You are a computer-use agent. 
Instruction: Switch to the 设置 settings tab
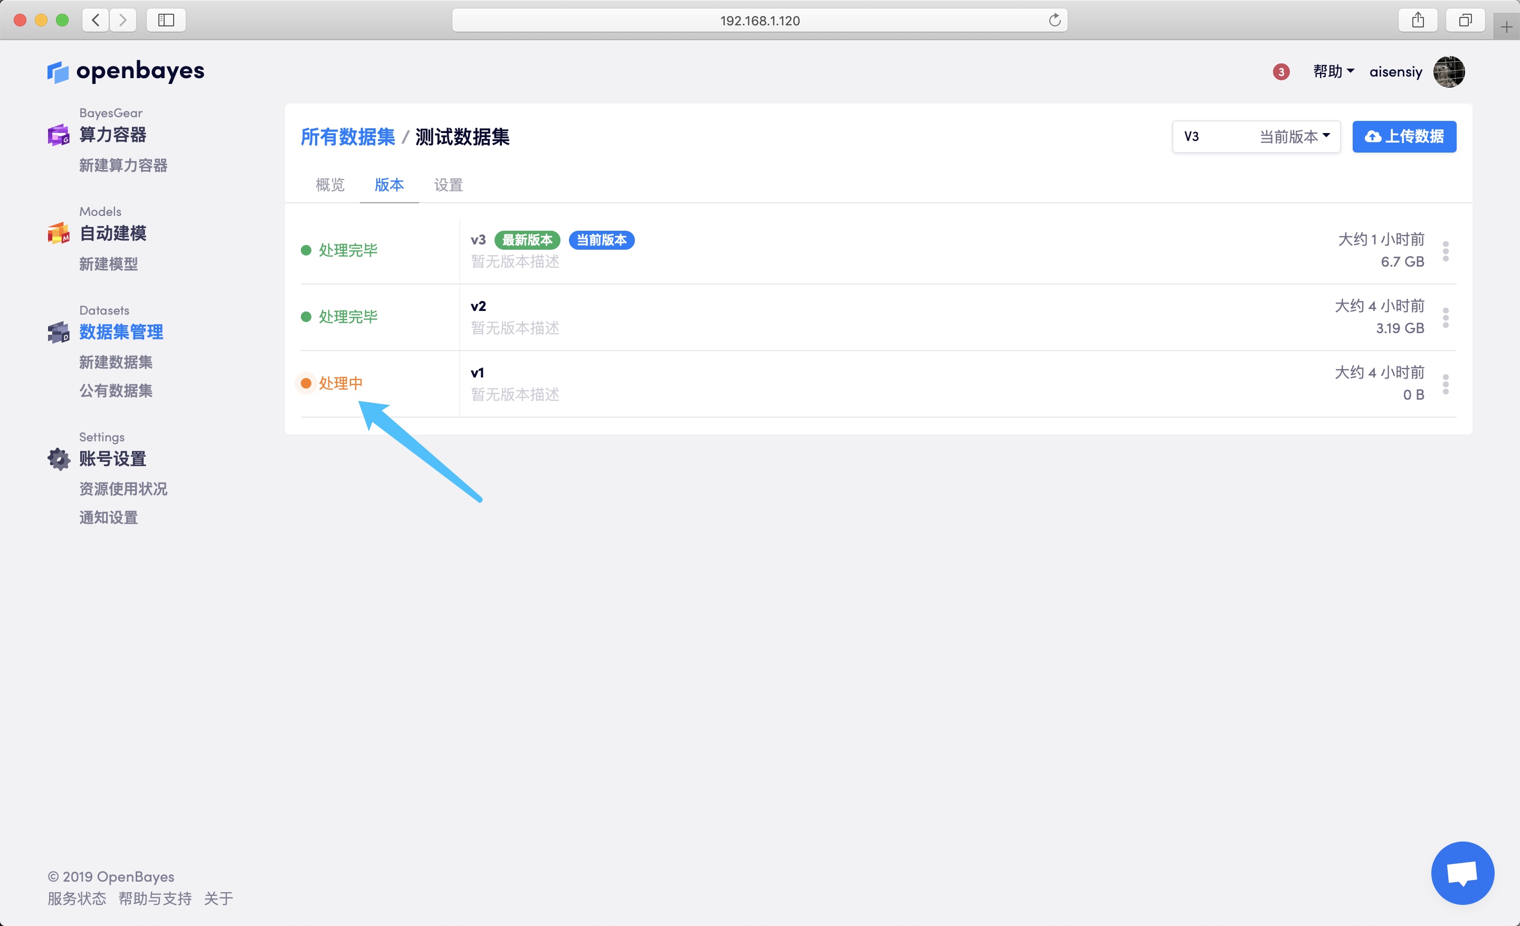(449, 185)
